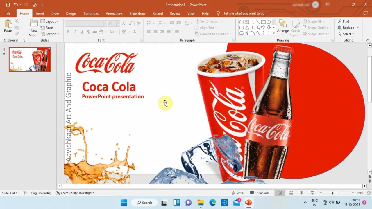372x209 pixels.
Task: Switch to Reading View icon
Action: (302, 193)
